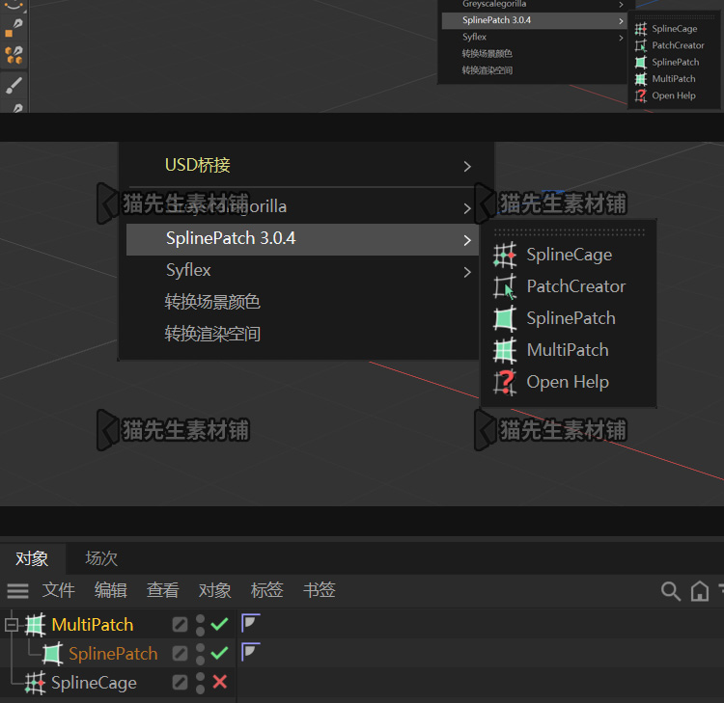Click the red question mark Open Help icon, enlarged submenu
This screenshot has width=724, height=703.
tap(505, 382)
